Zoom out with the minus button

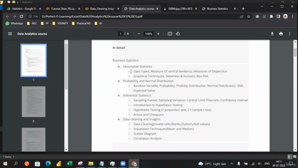(x=139, y=34)
